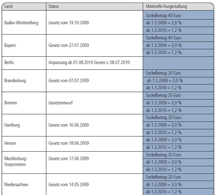The image size is (216, 195).
Task: Select the Baden-Württemberg row label
Action: coord(21,23)
